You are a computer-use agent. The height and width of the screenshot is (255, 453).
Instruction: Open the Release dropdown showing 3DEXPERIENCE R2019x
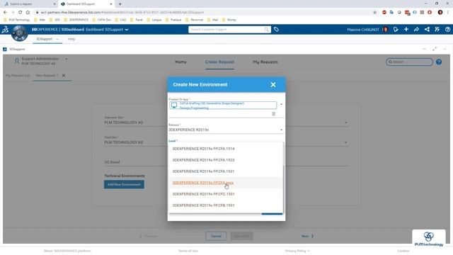pyautogui.click(x=226, y=130)
